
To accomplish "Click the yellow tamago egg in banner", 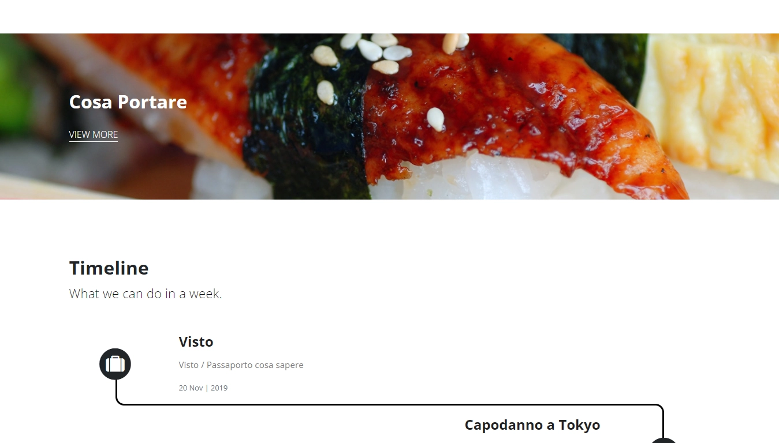I will pyautogui.click(x=710, y=104).
